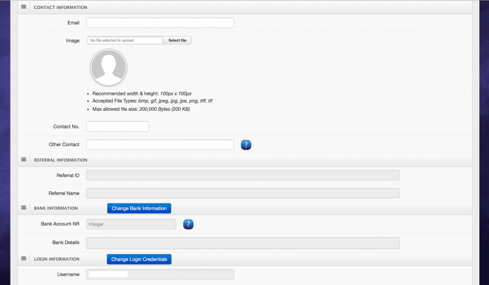This screenshot has width=489, height=285.
Task: Click the Bank Account NR Integer field
Action: 131,224
